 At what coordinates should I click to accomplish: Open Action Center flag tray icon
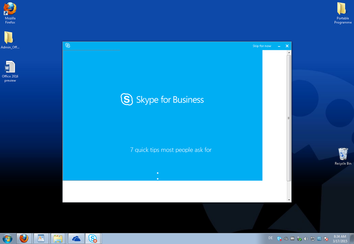tap(326, 239)
